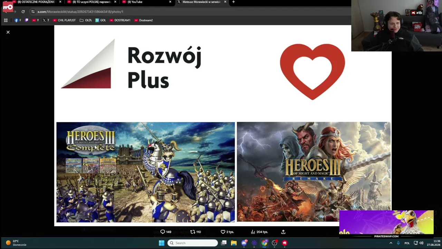The height and width of the screenshot is (249, 442).
Task: Open the X bookmark labeled T
Action: [46, 20]
